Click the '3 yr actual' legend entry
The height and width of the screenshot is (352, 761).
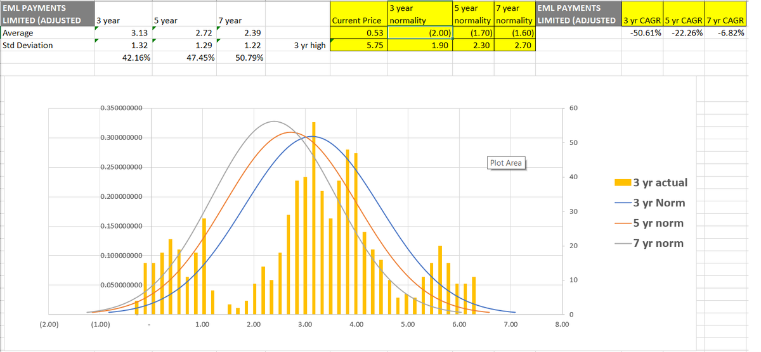coord(651,182)
